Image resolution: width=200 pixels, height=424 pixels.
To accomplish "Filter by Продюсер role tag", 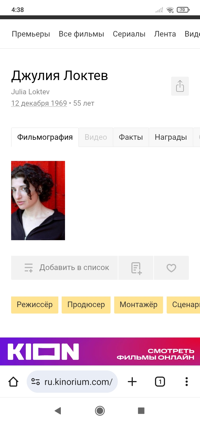I will 86,305.
